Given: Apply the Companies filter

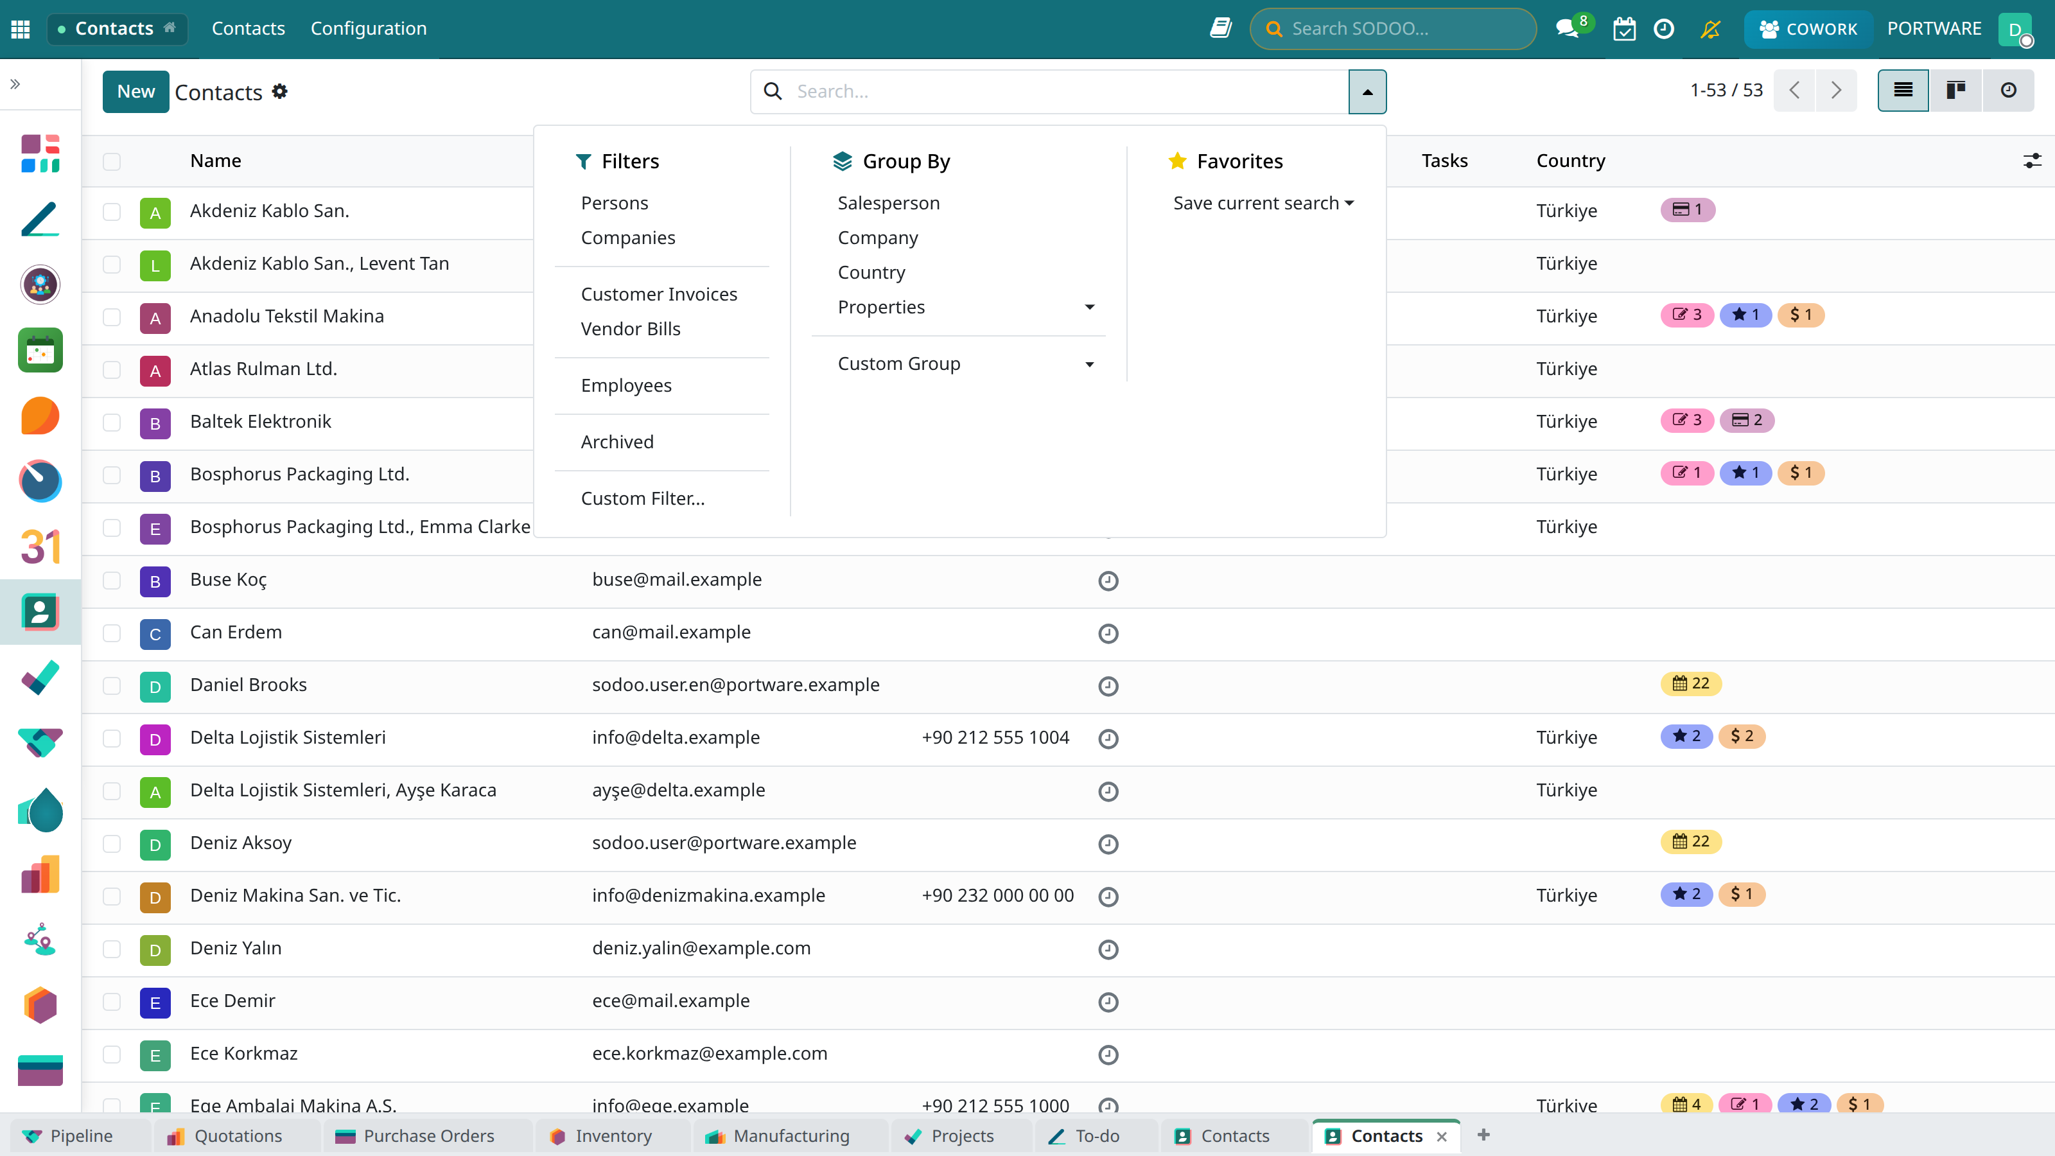Looking at the screenshot, I should click(x=628, y=238).
